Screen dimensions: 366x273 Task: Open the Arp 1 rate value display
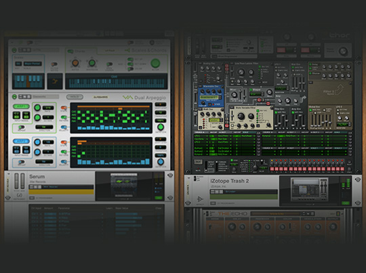coord(48,108)
